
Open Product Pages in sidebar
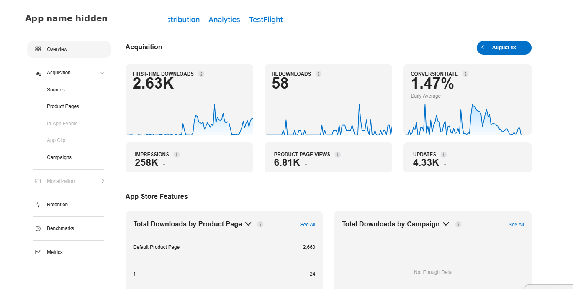[63, 106]
